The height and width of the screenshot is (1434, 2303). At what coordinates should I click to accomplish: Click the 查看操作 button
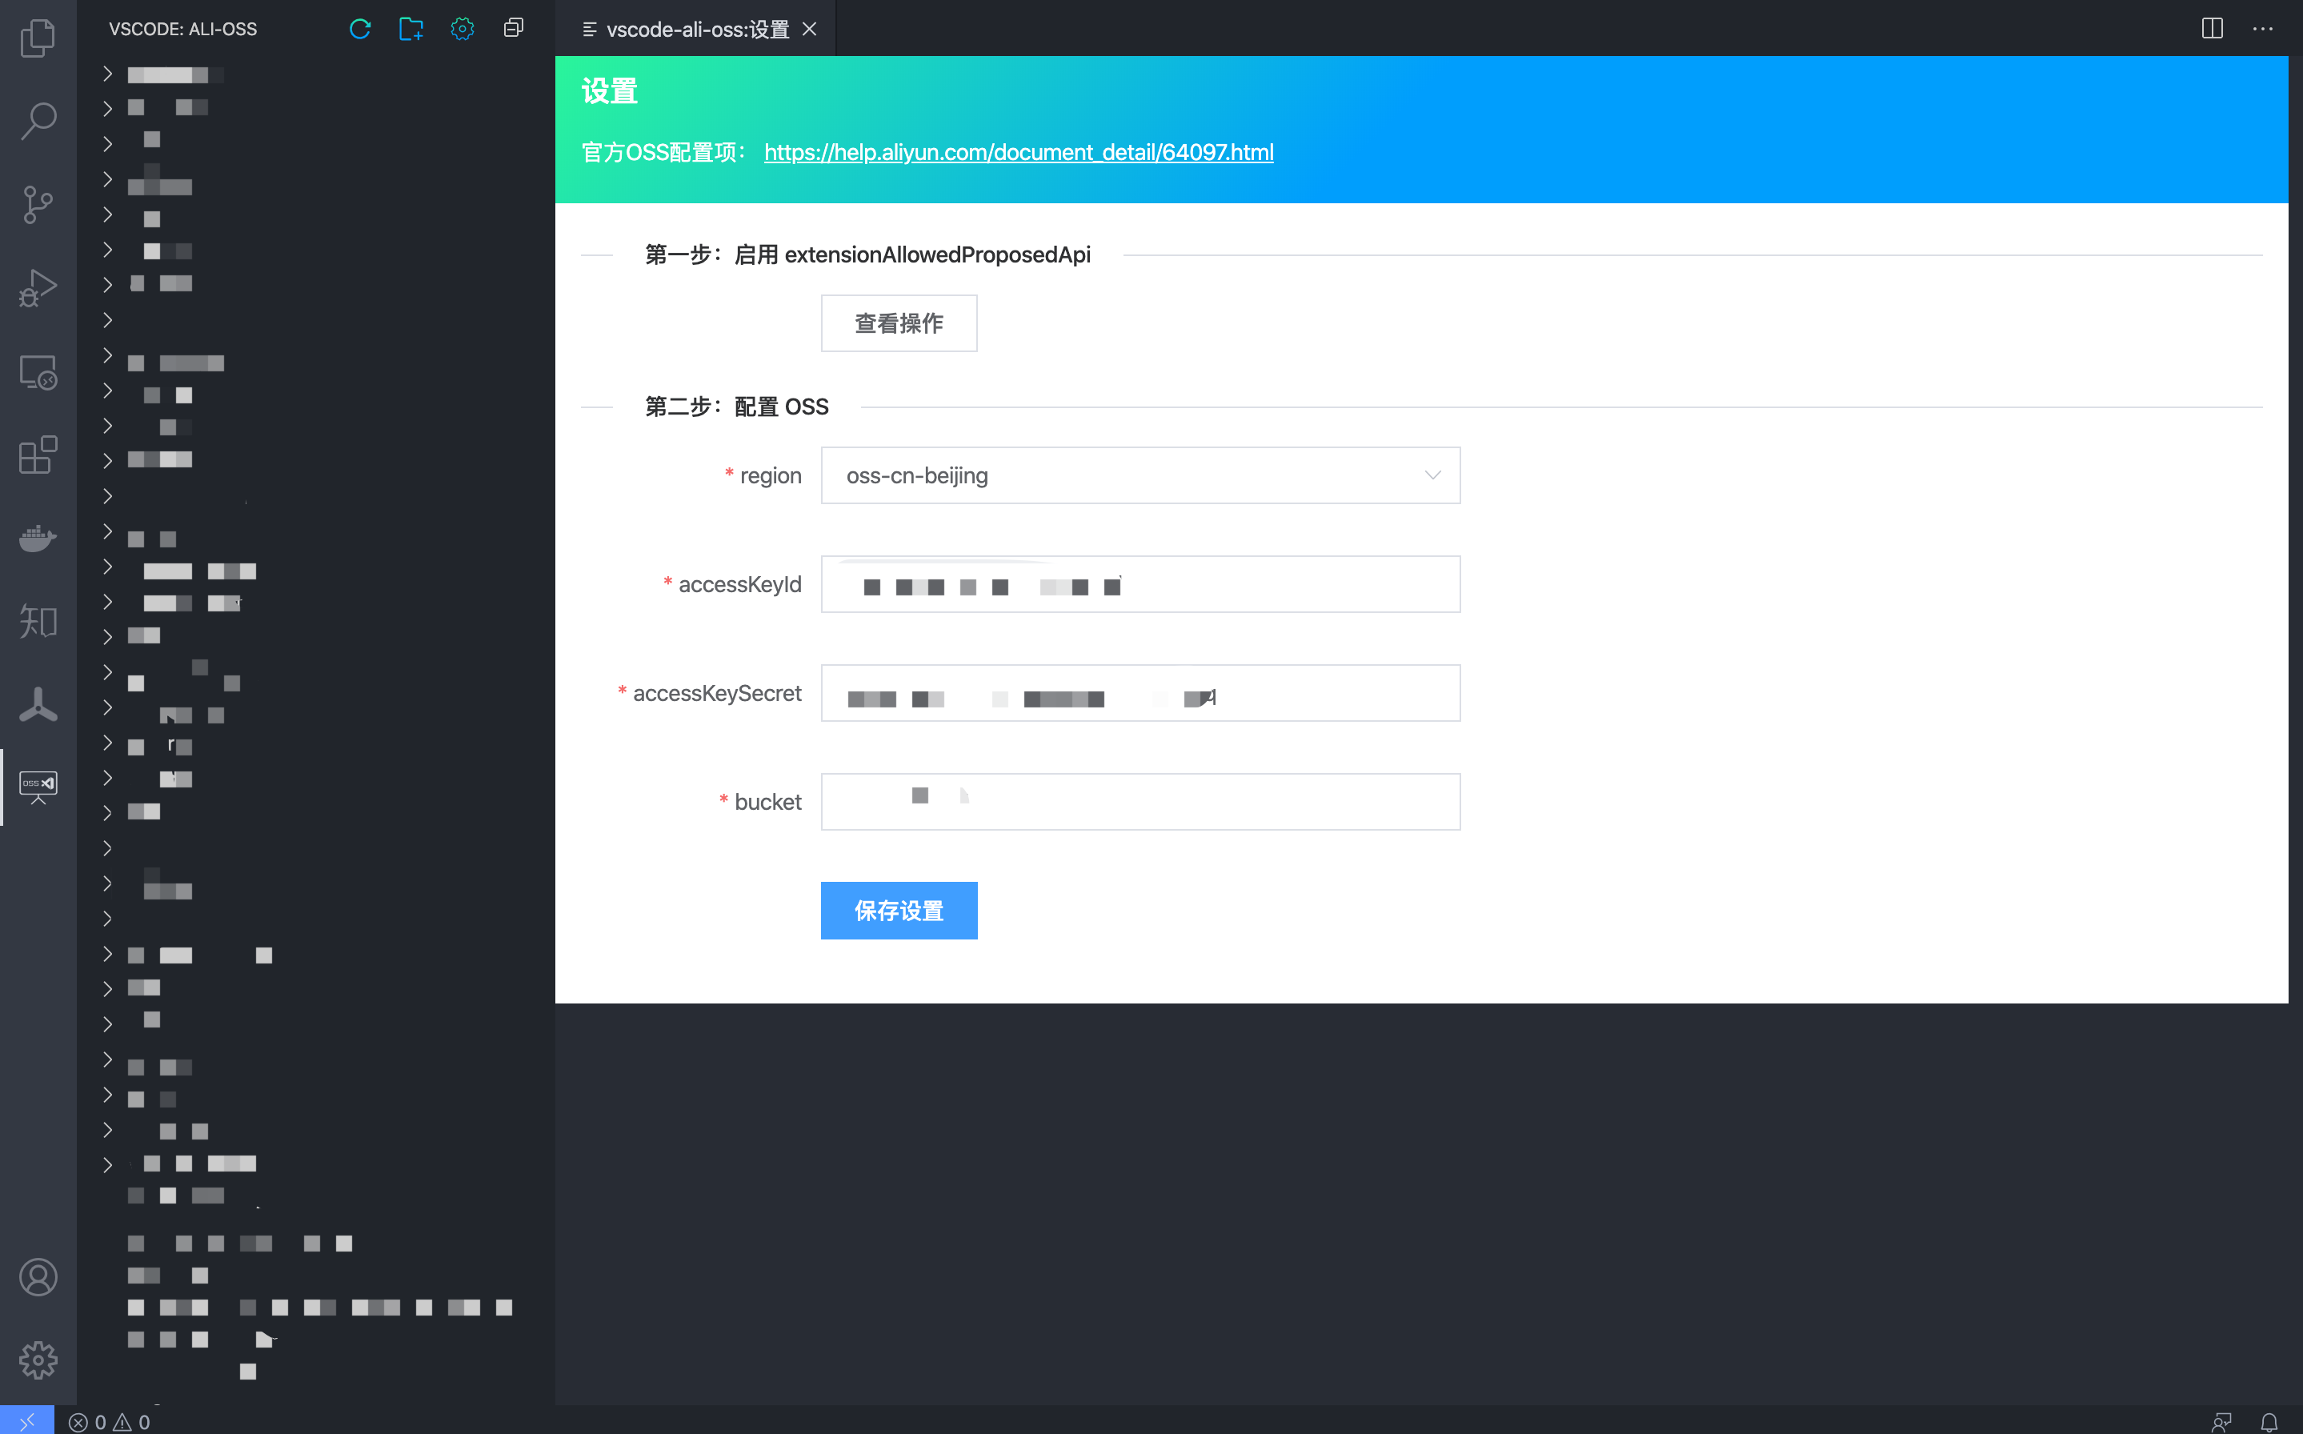898,323
